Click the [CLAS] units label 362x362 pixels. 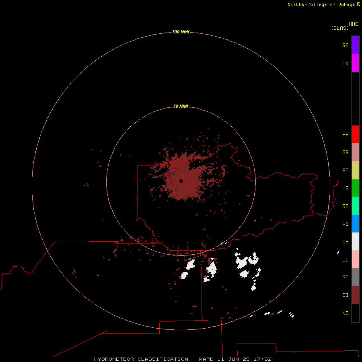point(340,28)
